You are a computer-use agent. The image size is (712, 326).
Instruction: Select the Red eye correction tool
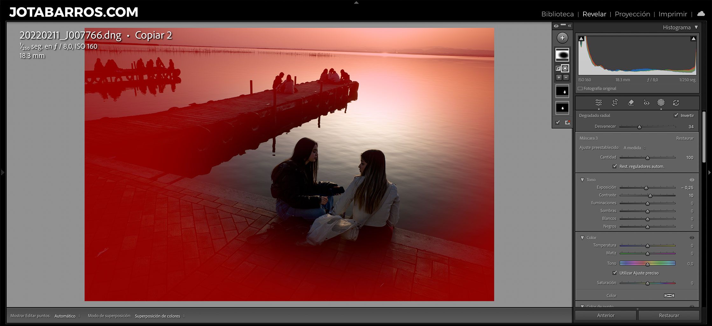pyautogui.click(x=646, y=103)
